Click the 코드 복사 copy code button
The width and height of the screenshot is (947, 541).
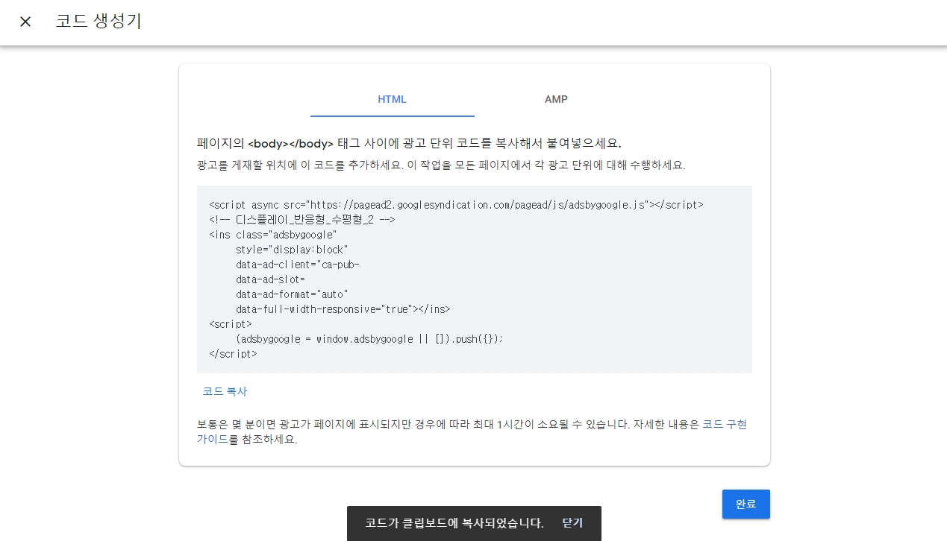[225, 391]
